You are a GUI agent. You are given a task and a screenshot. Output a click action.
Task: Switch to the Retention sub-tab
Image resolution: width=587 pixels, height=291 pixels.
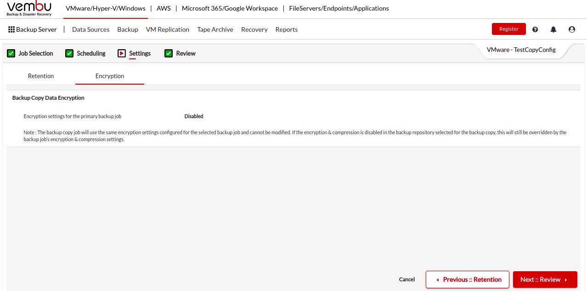pos(41,76)
